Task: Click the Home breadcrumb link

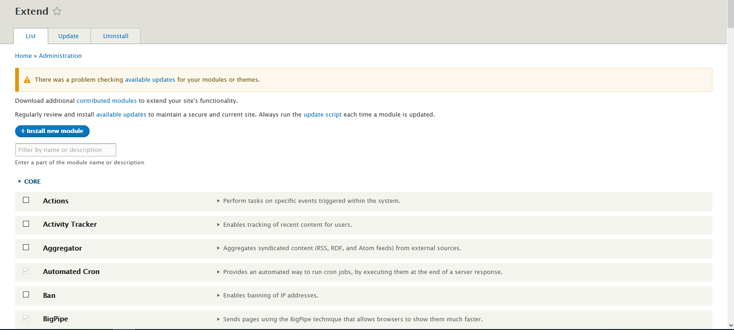Action: (23, 56)
